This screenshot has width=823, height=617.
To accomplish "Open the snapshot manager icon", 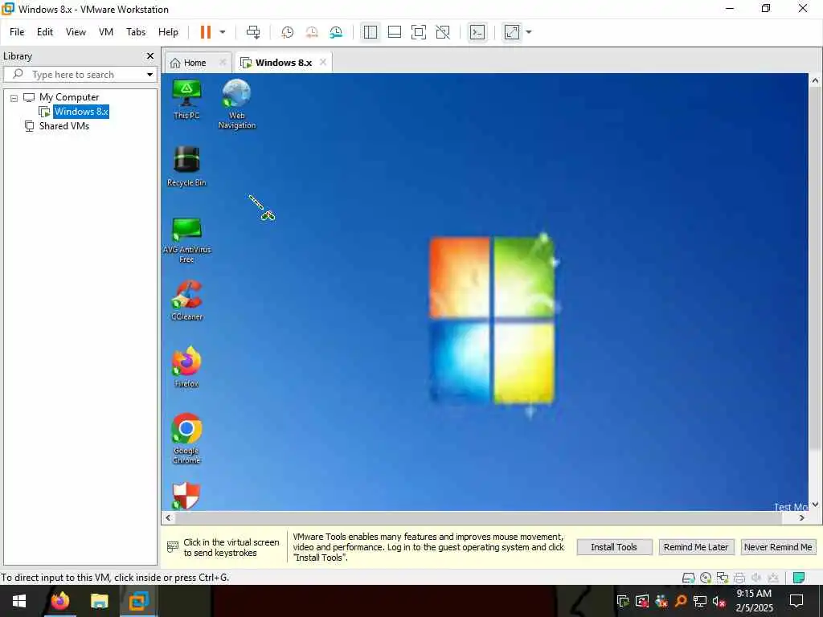I will (336, 32).
